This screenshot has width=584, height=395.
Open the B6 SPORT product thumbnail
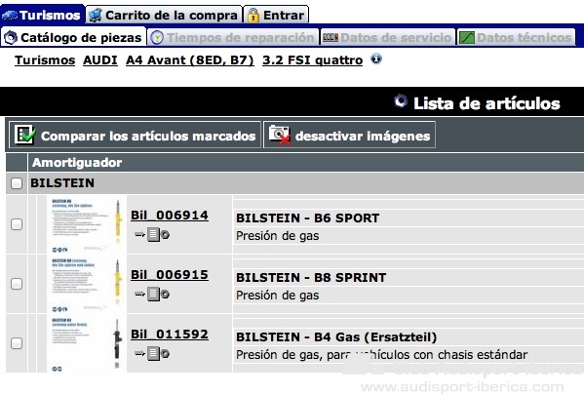87,224
